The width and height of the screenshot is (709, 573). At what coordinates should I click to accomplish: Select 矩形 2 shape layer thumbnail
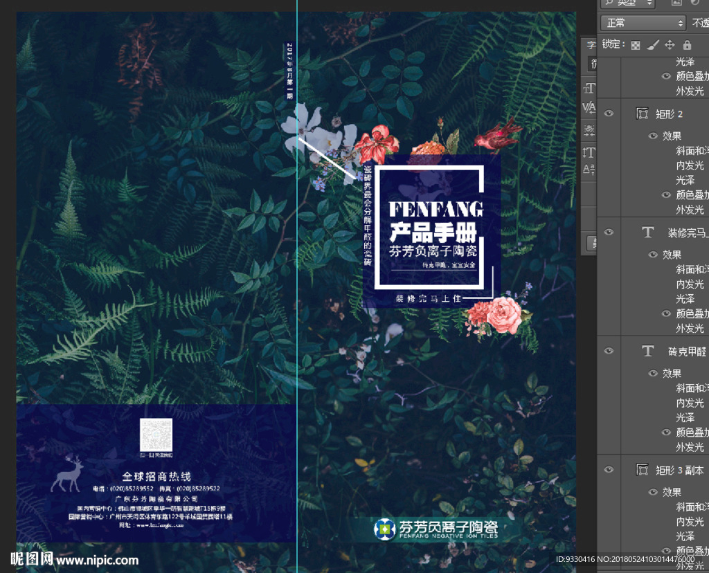642,113
